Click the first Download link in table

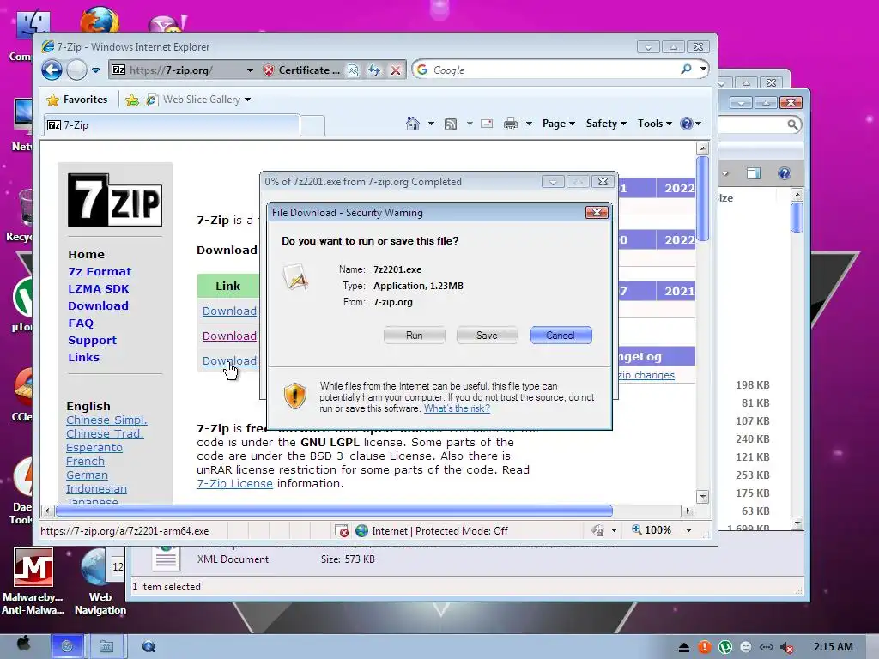229,311
